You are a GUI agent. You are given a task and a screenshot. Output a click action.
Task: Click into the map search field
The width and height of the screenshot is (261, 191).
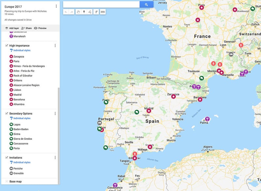coord(101,5)
